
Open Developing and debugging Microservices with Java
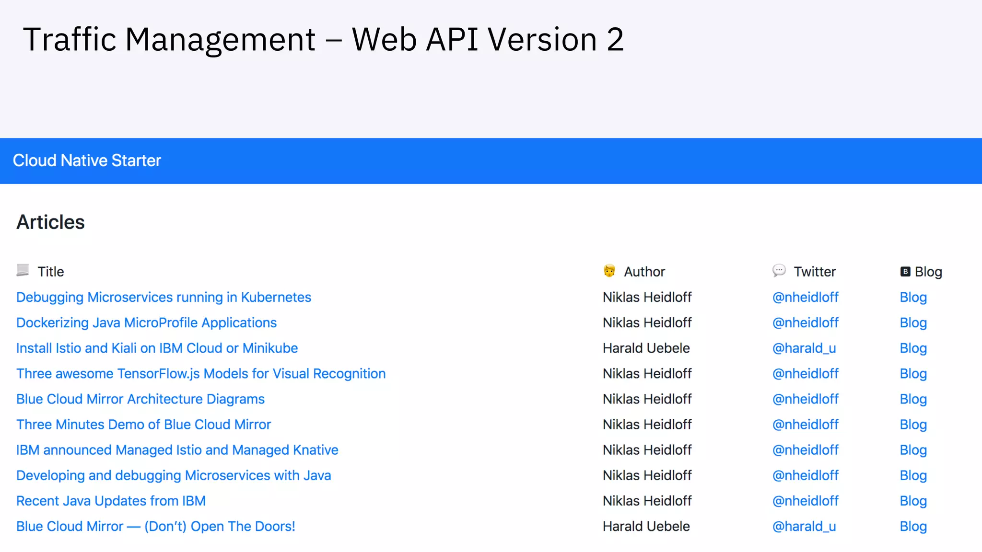pyautogui.click(x=174, y=475)
